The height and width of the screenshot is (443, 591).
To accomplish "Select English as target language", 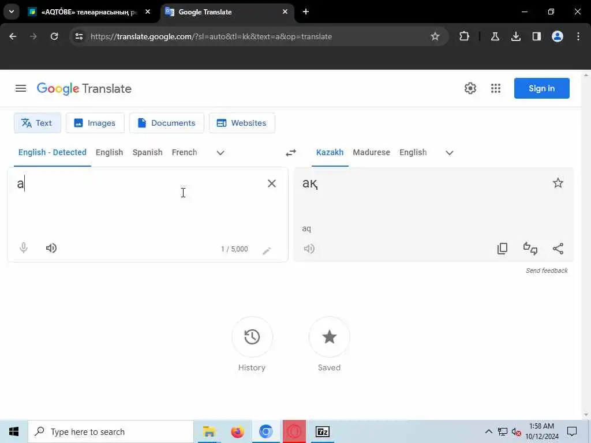I will [413, 152].
